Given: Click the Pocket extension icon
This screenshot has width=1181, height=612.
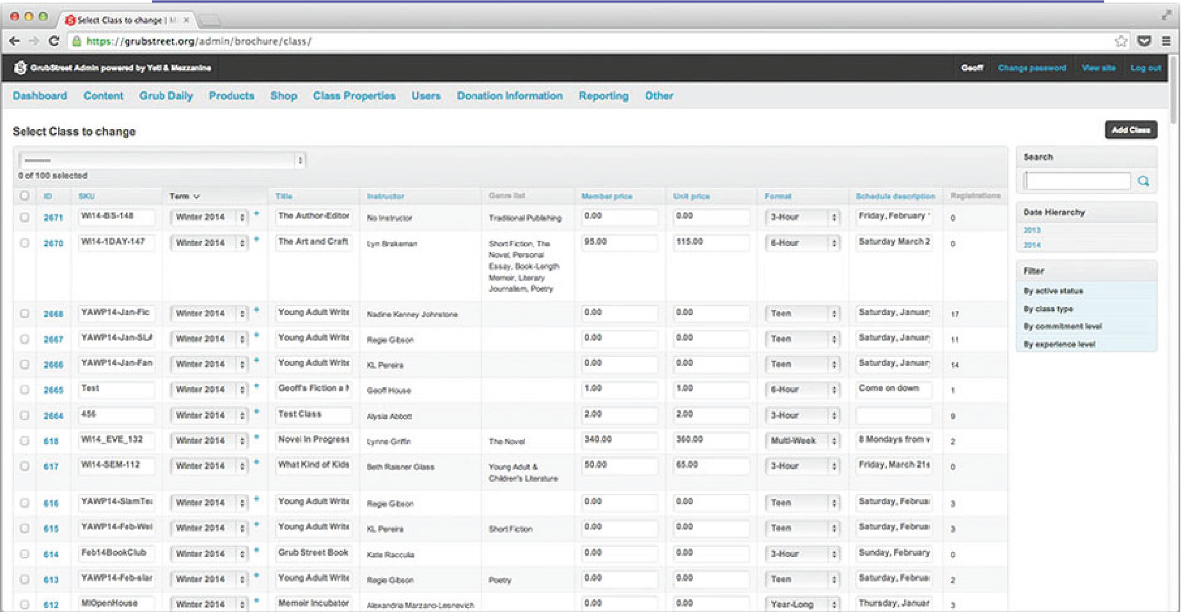Looking at the screenshot, I should coord(1144,42).
